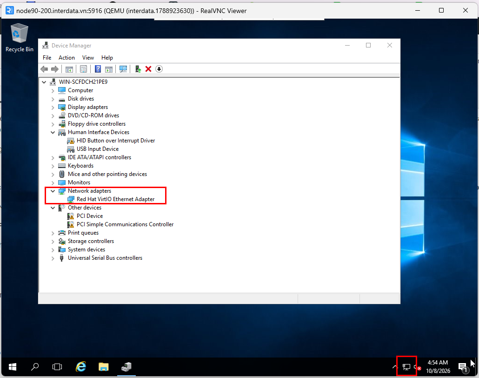Collapse the Human Interface Devices category
Screen dimensions: 479x378
click(x=53, y=132)
